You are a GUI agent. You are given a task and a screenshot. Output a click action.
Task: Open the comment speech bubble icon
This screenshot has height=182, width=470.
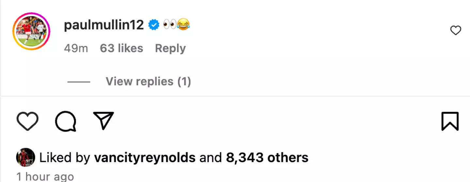(x=66, y=121)
